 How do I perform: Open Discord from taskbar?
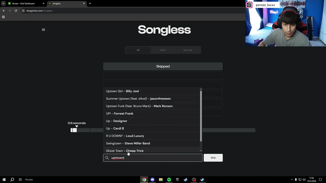tap(152, 180)
